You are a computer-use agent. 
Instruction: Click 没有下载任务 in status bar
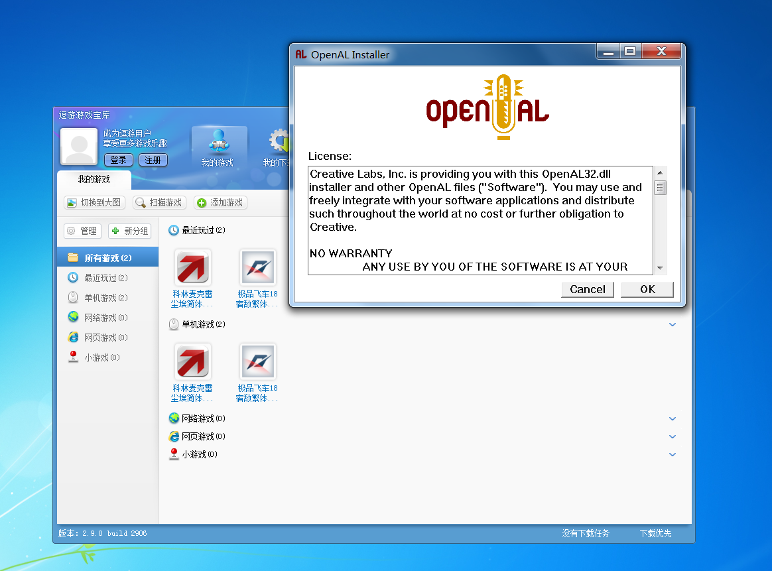[x=586, y=533]
